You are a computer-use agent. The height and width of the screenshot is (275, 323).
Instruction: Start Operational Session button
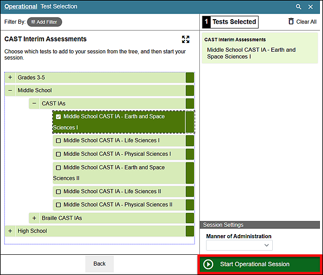pyautogui.click(x=259, y=264)
